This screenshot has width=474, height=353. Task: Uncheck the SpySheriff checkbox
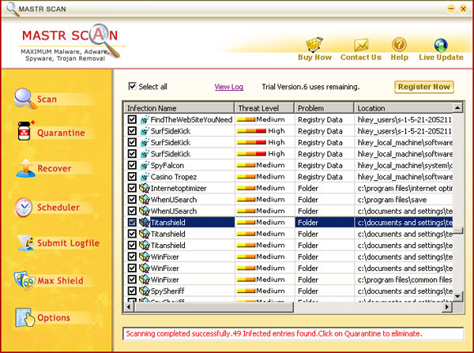tap(132, 291)
